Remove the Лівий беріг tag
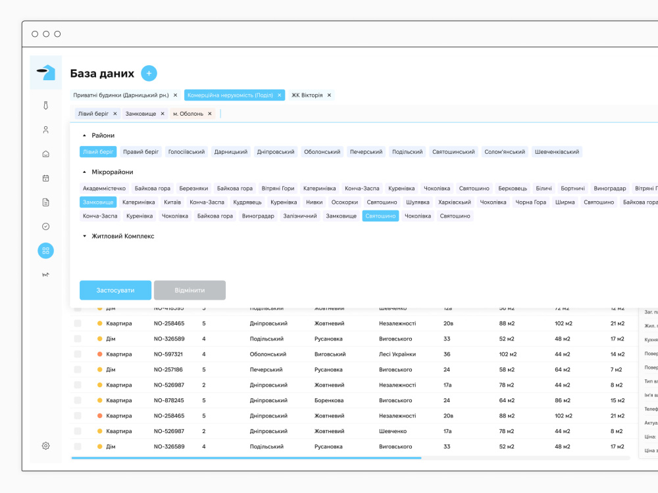Screen dimensions: 658x493 (x=115, y=114)
